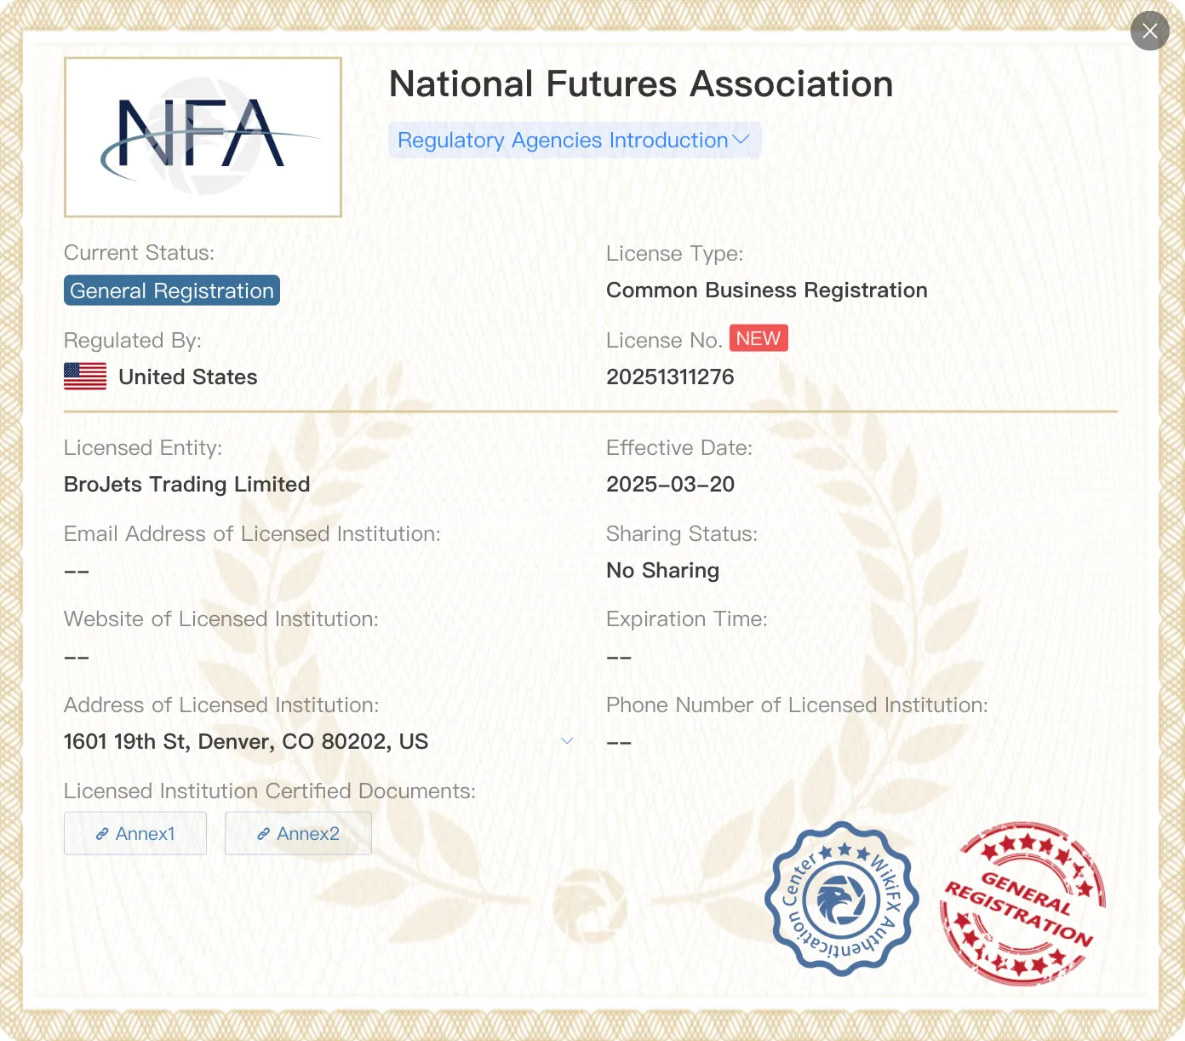Click the Email Address of Licensed Institution label
Screen dimensions: 1185x1041
pos(252,533)
